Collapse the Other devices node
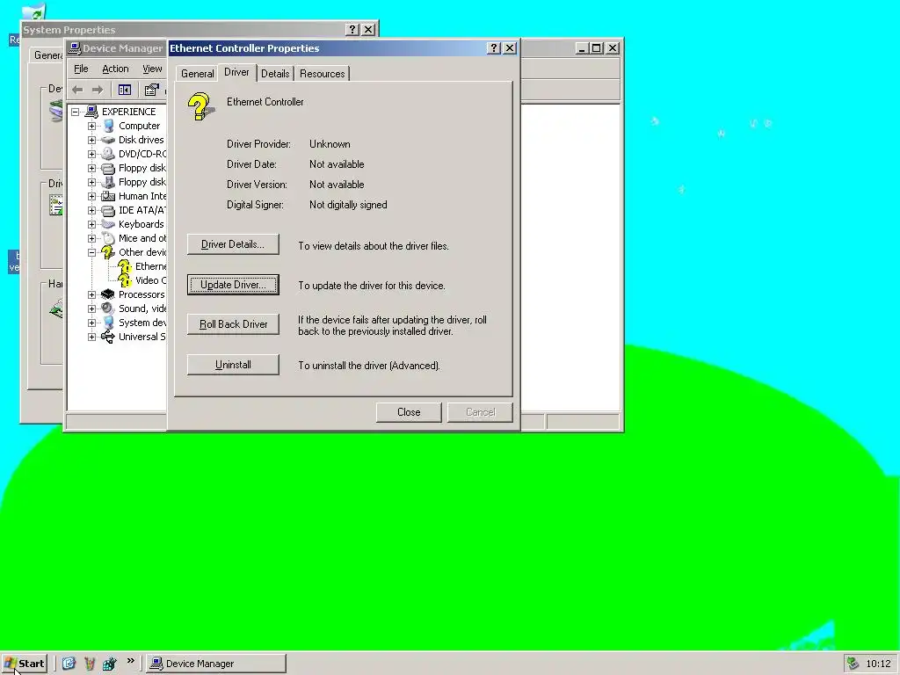The height and width of the screenshot is (675, 900). [x=91, y=252]
